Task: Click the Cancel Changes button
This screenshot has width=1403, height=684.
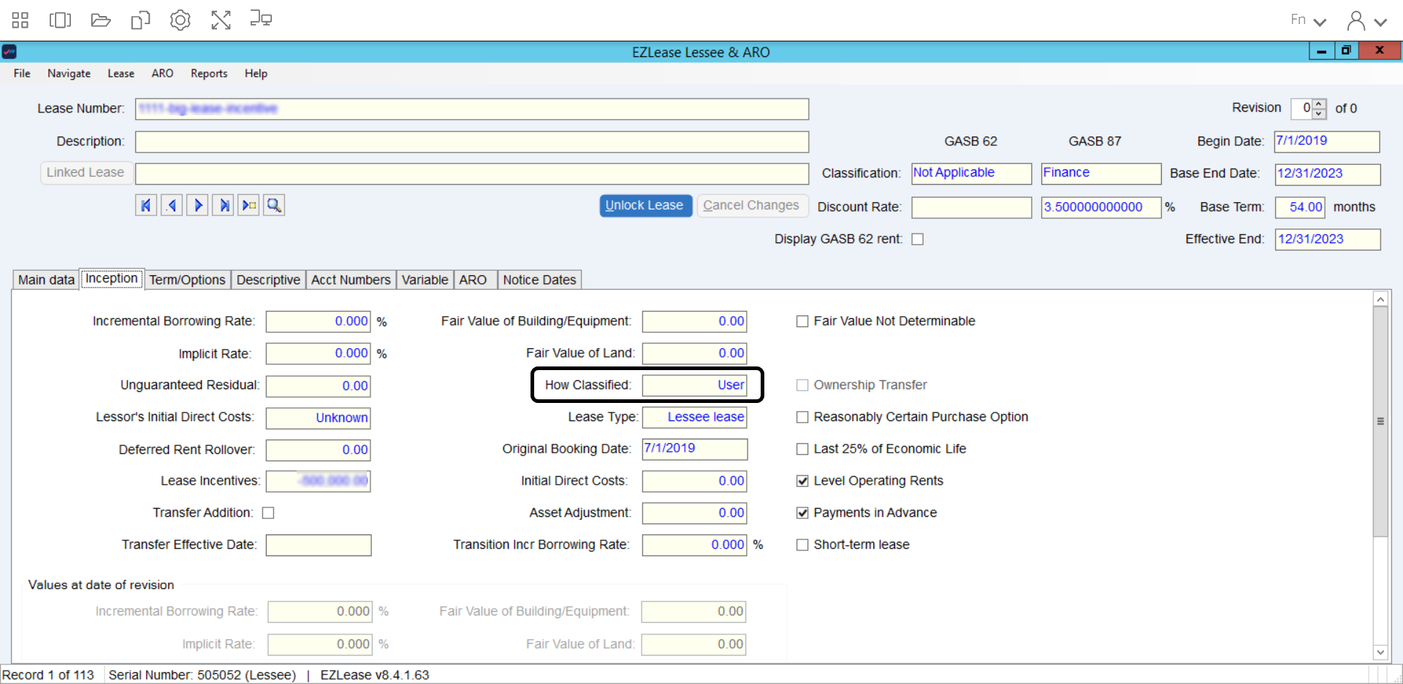Action: coord(752,206)
